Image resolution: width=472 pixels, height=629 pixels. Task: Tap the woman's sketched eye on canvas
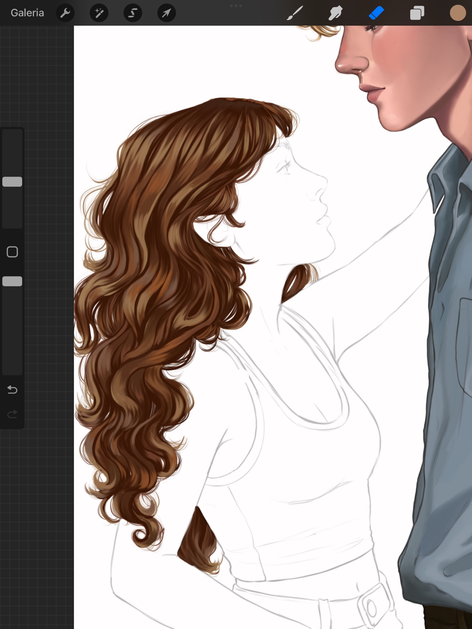tap(285, 166)
